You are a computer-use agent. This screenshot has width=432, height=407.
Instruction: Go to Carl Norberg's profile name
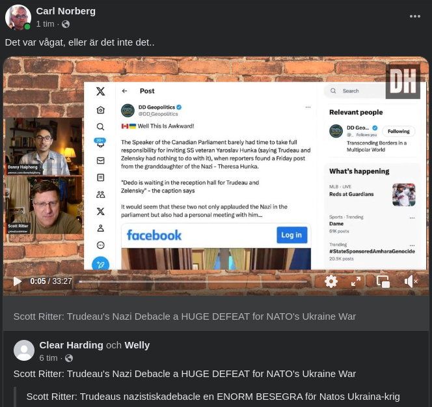pos(65,10)
